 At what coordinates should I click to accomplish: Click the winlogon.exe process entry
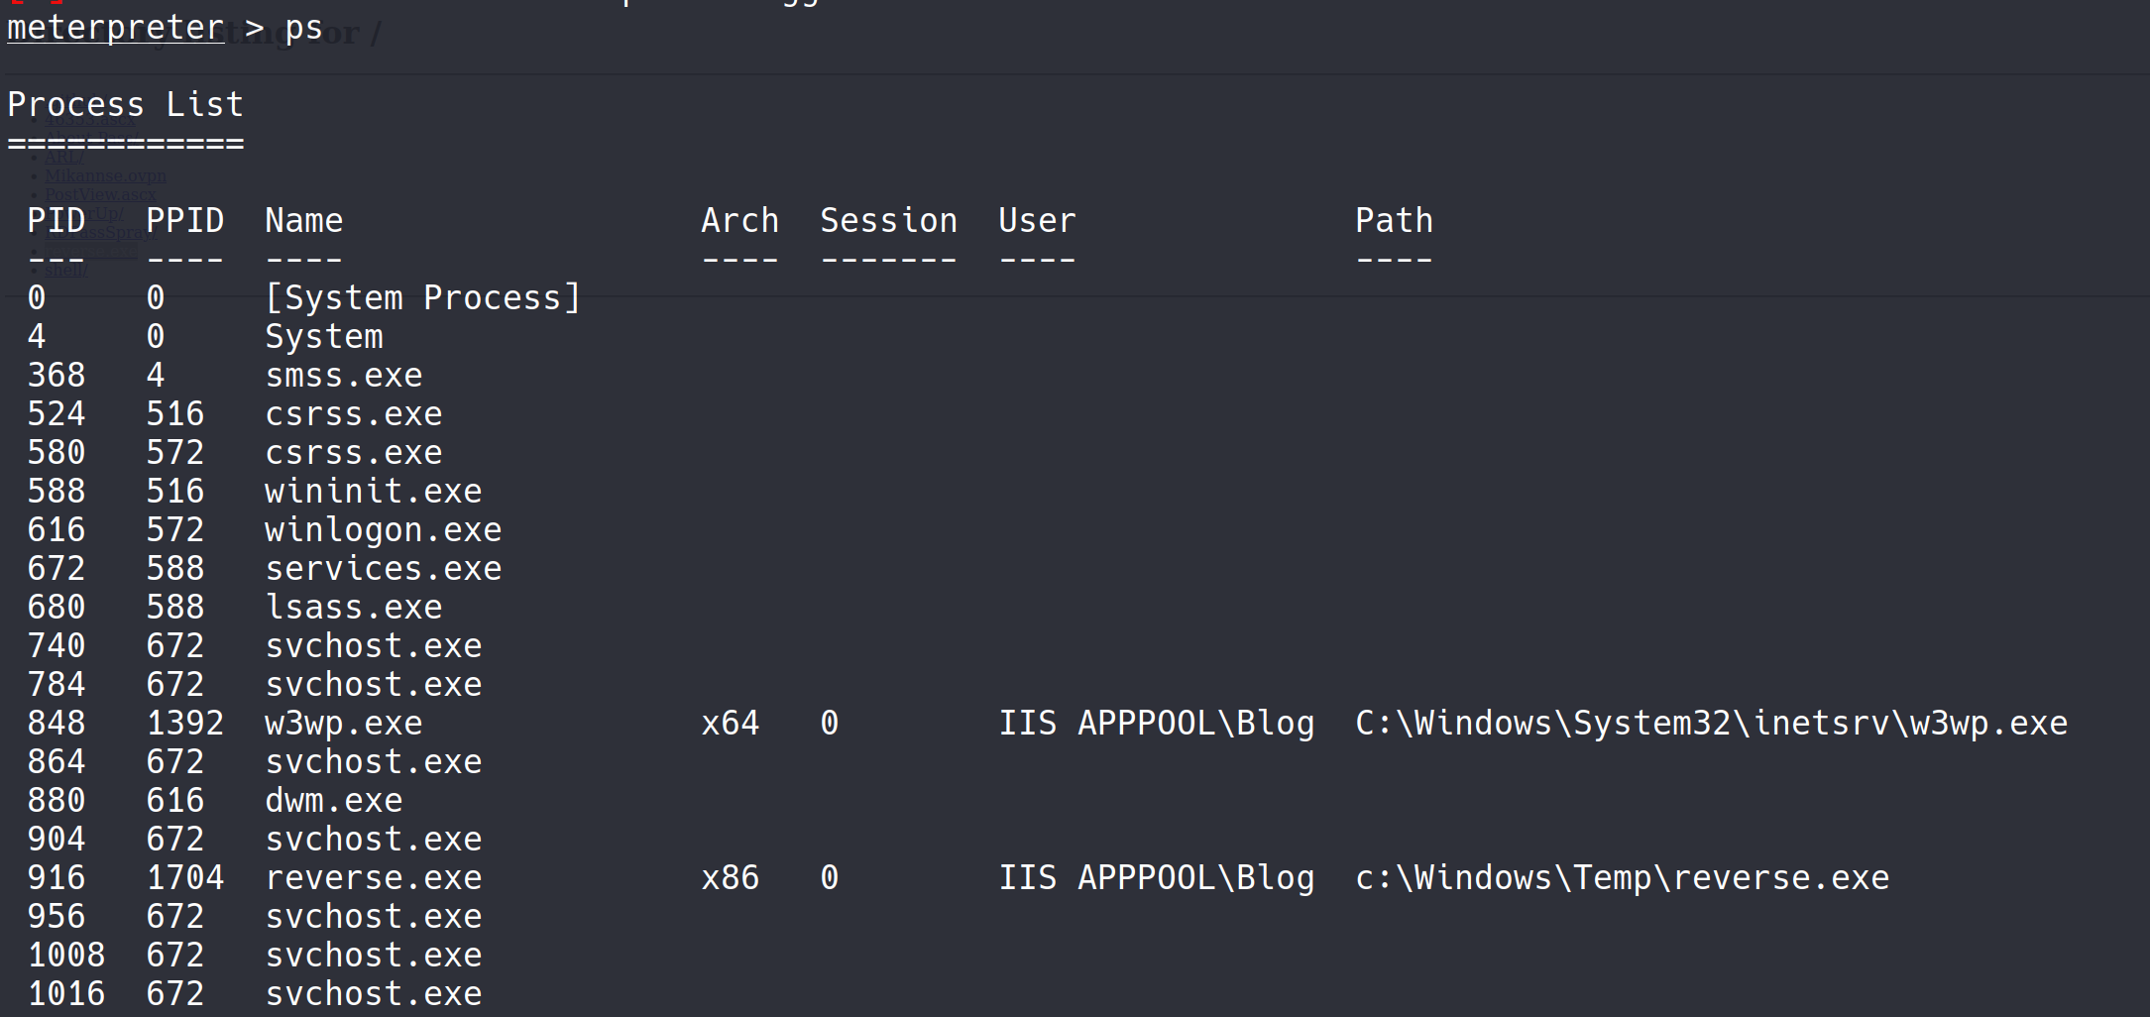pos(383,530)
